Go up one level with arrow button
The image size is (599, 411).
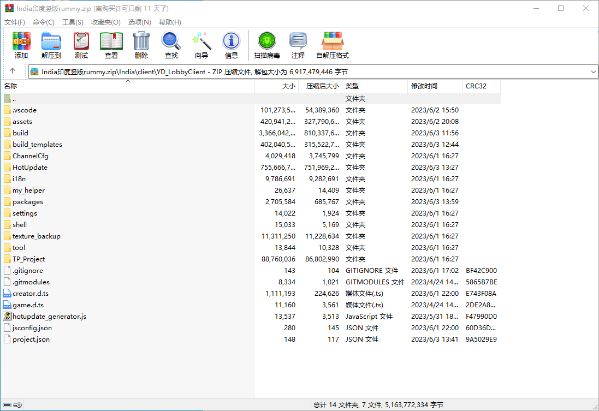(x=12, y=72)
